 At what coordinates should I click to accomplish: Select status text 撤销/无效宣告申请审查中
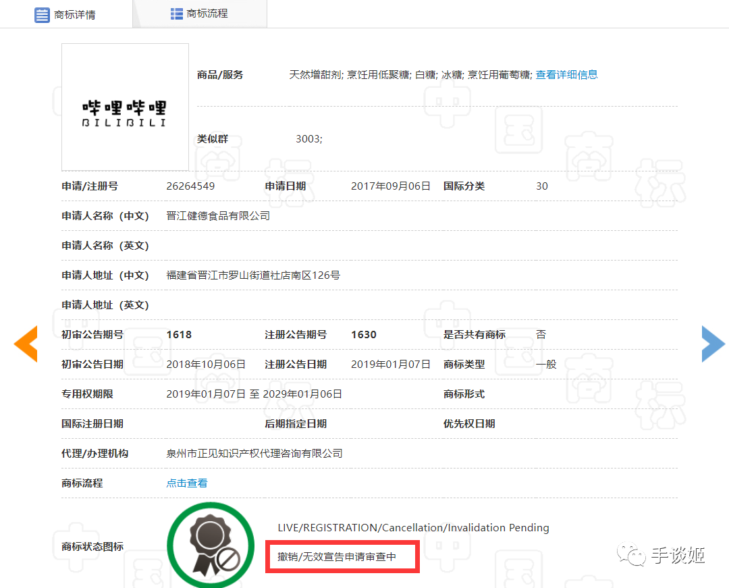(x=337, y=556)
